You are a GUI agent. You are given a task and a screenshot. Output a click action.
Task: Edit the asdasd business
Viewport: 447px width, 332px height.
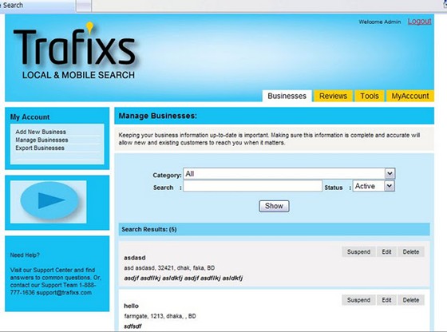coord(386,252)
